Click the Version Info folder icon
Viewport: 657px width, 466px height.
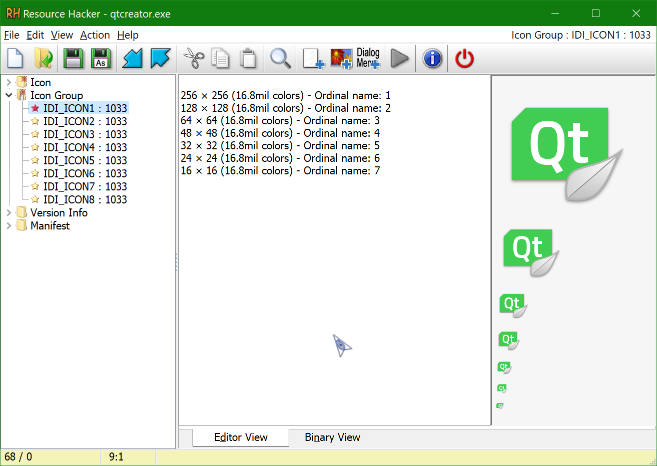point(22,212)
